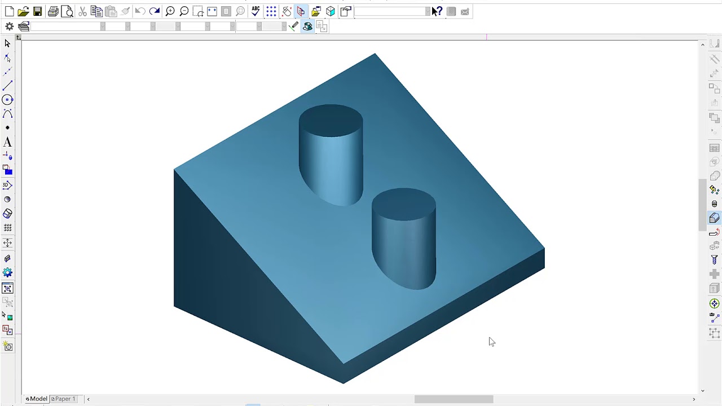Copy selection using the copy icon
Viewport: 722px width, 406px height.
point(96,11)
